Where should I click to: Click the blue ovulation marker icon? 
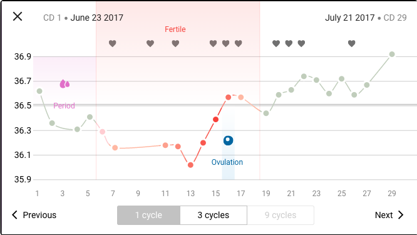pos(228,140)
